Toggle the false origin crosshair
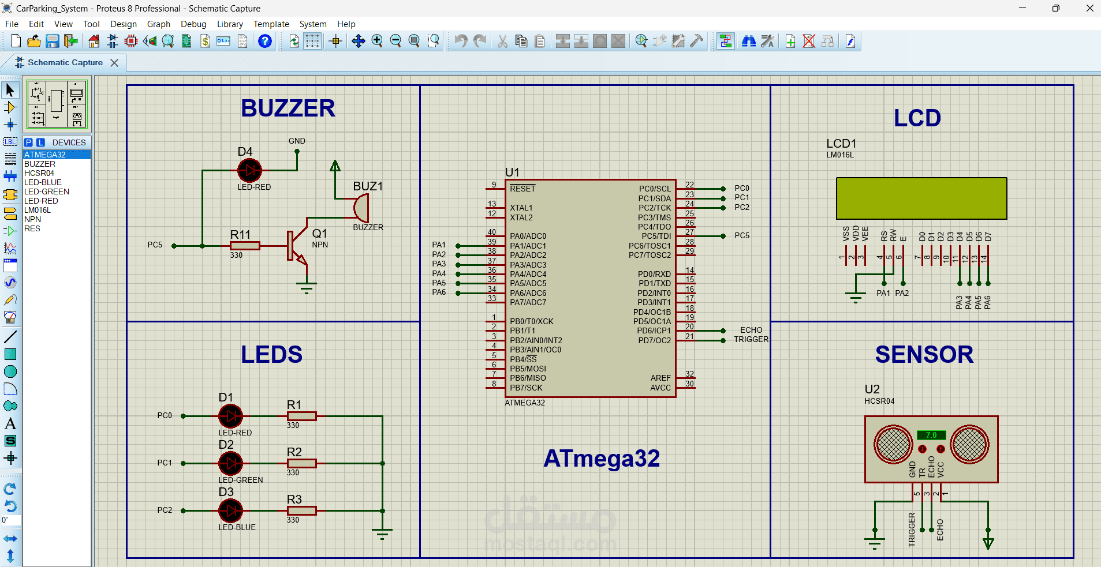The width and height of the screenshot is (1101, 567). click(x=335, y=41)
